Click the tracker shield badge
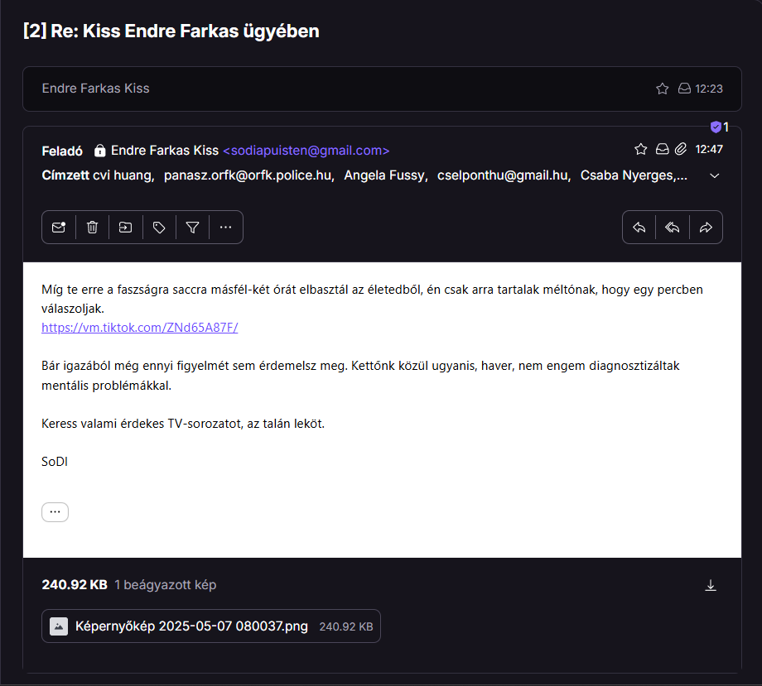 coord(719,127)
